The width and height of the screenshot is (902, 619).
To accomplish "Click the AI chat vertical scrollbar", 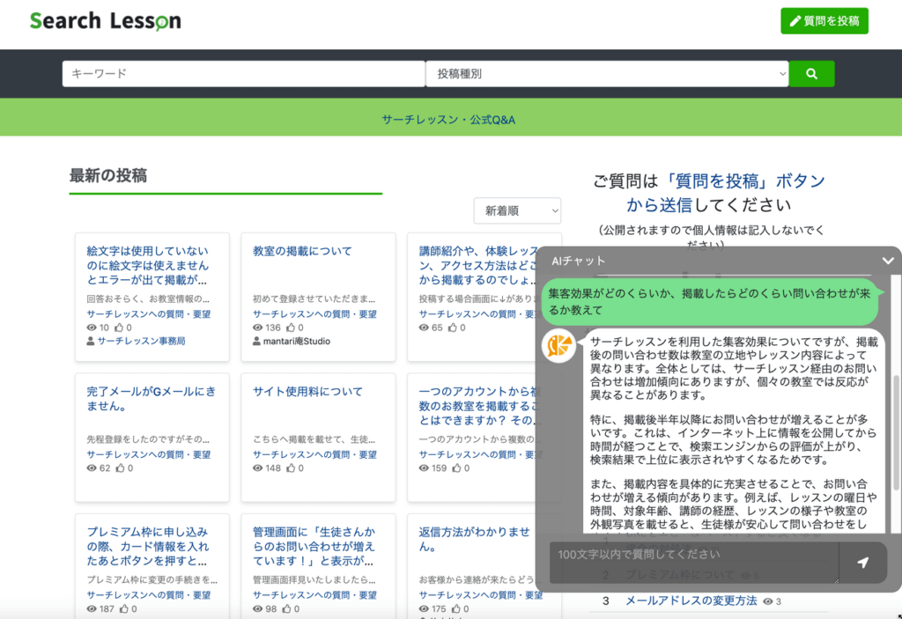I will tap(895, 431).
